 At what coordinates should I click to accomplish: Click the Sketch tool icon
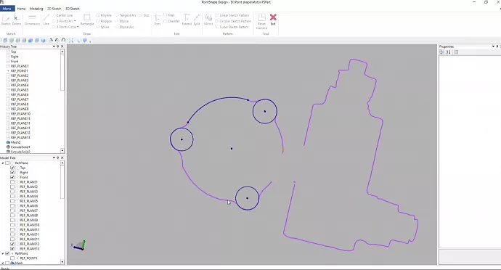(x=6, y=20)
